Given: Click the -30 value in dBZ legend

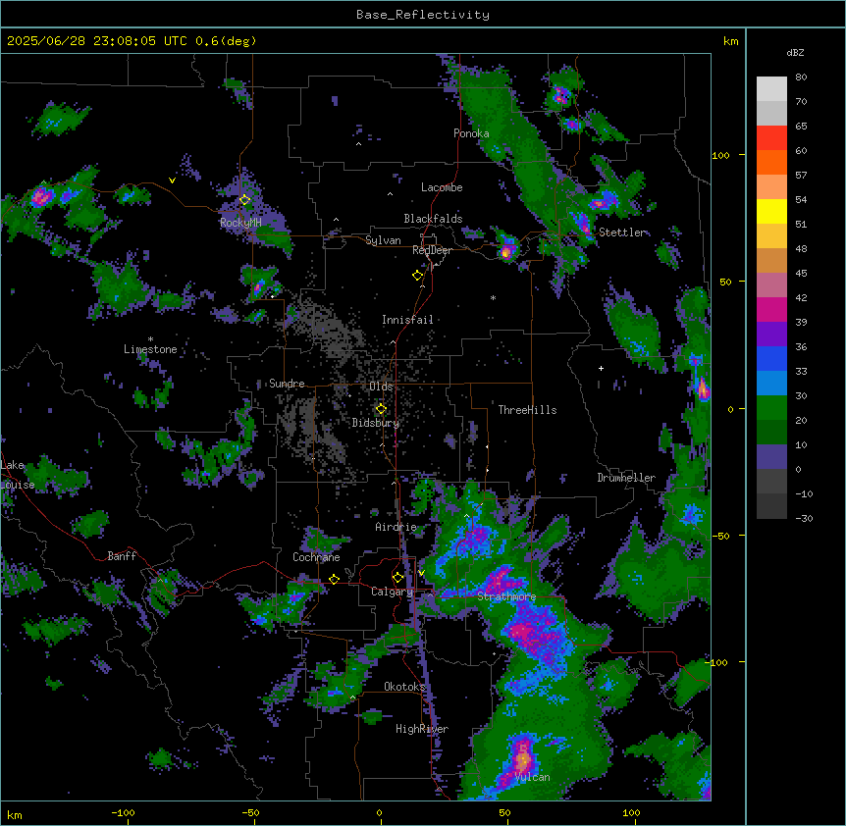Looking at the screenshot, I should click(804, 518).
